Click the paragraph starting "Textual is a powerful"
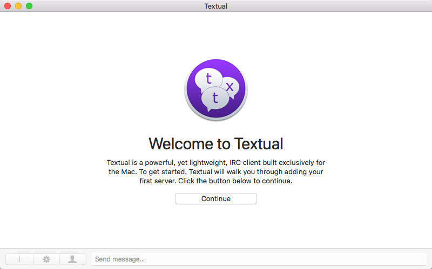The image size is (432, 269). (216, 171)
